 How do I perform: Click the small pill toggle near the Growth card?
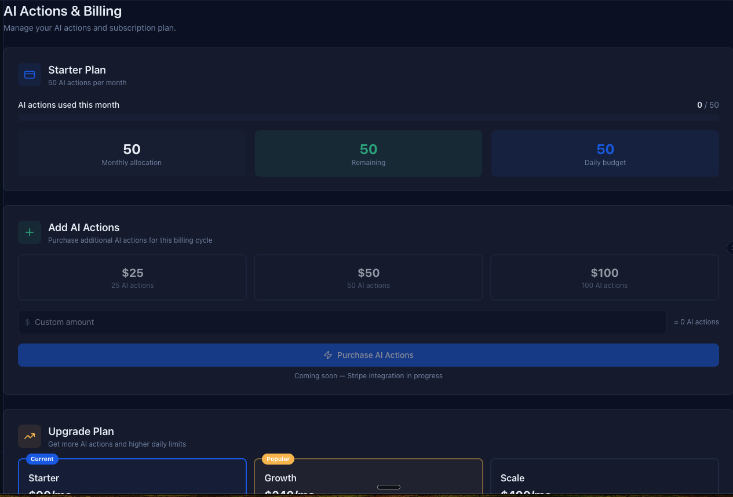pos(388,487)
